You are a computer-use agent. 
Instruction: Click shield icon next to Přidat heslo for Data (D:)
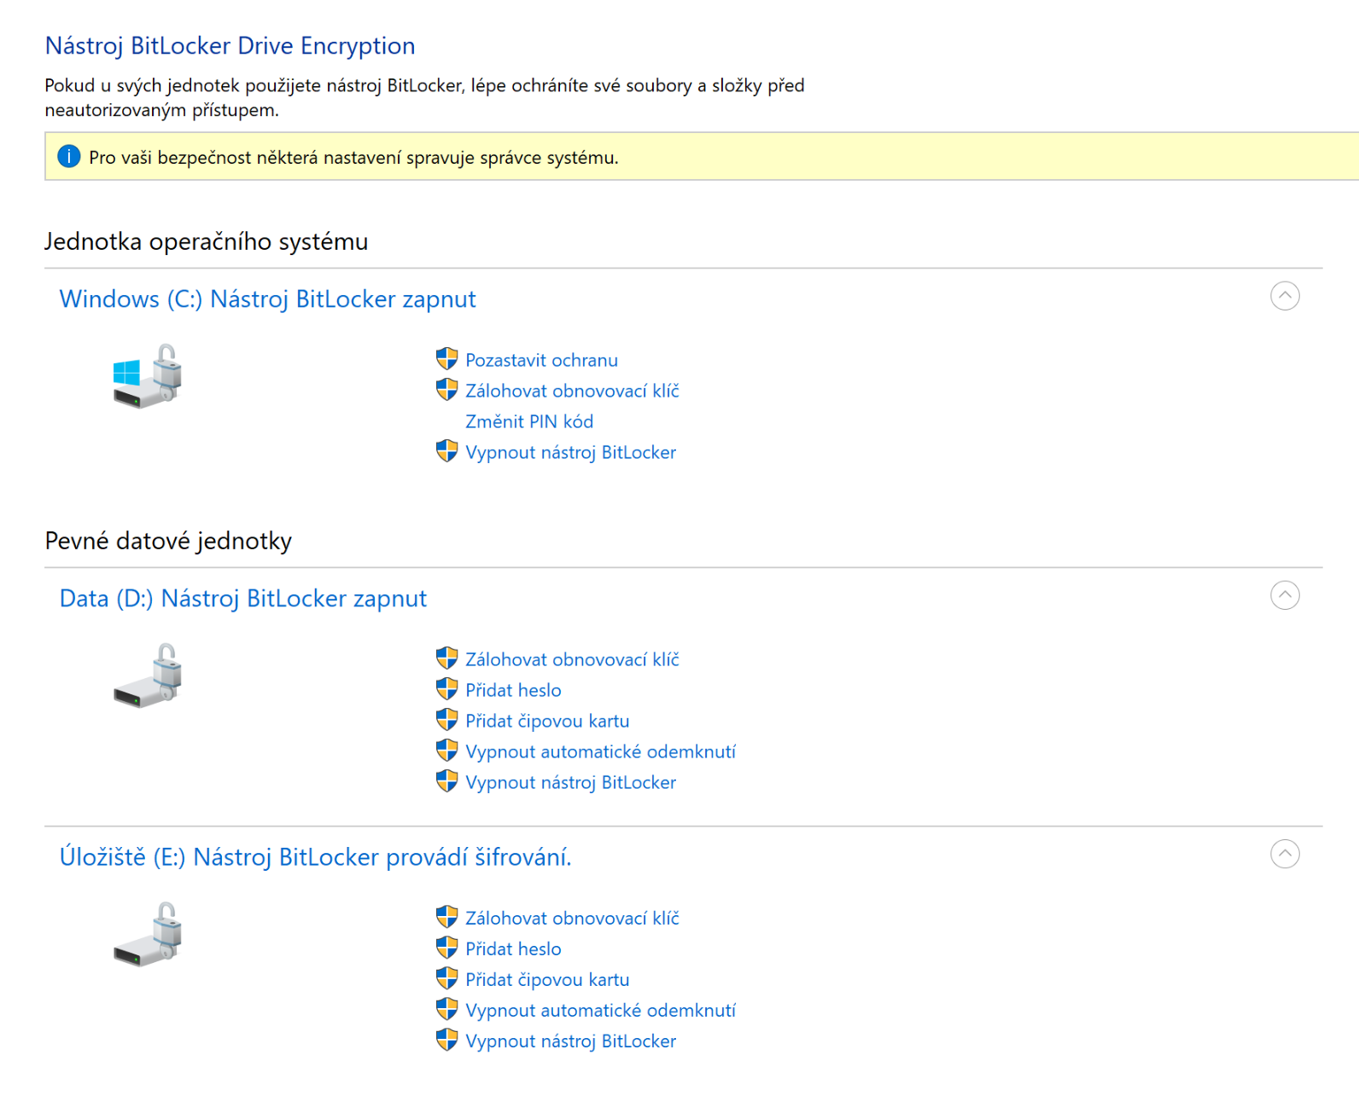point(446,689)
